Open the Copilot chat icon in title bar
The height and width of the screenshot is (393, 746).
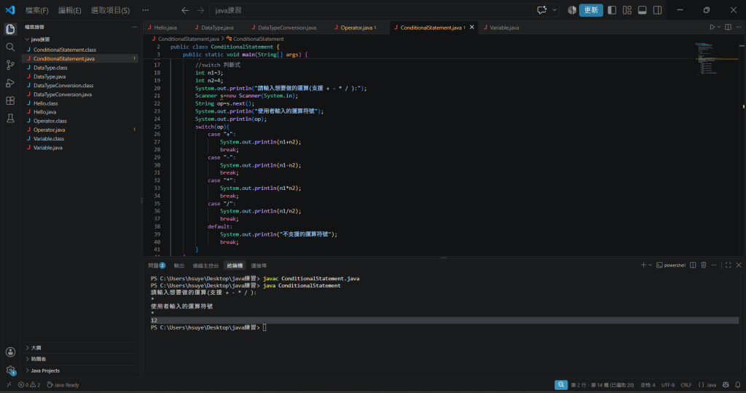coord(542,10)
